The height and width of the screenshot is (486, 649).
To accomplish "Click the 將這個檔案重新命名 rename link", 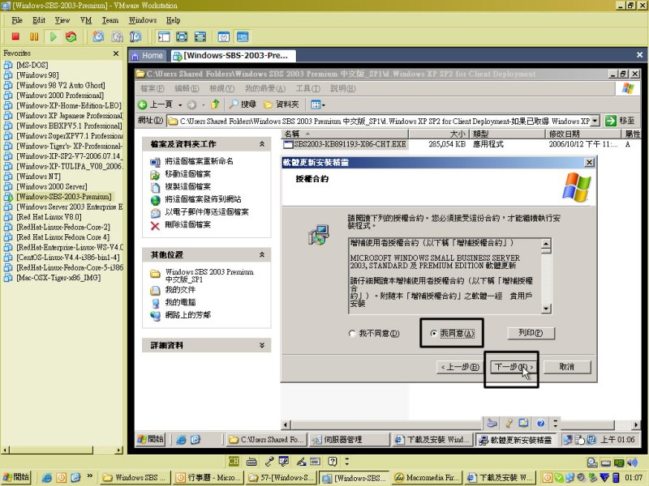I will [x=199, y=161].
